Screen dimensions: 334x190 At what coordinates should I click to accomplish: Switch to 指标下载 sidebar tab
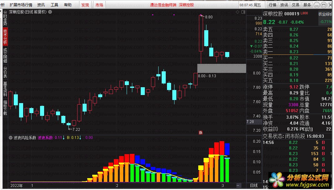[5, 107]
